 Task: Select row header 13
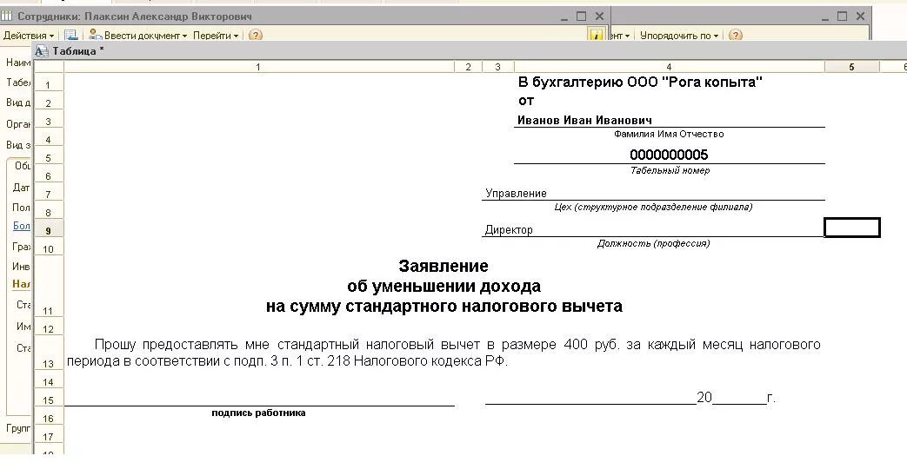tap(49, 353)
